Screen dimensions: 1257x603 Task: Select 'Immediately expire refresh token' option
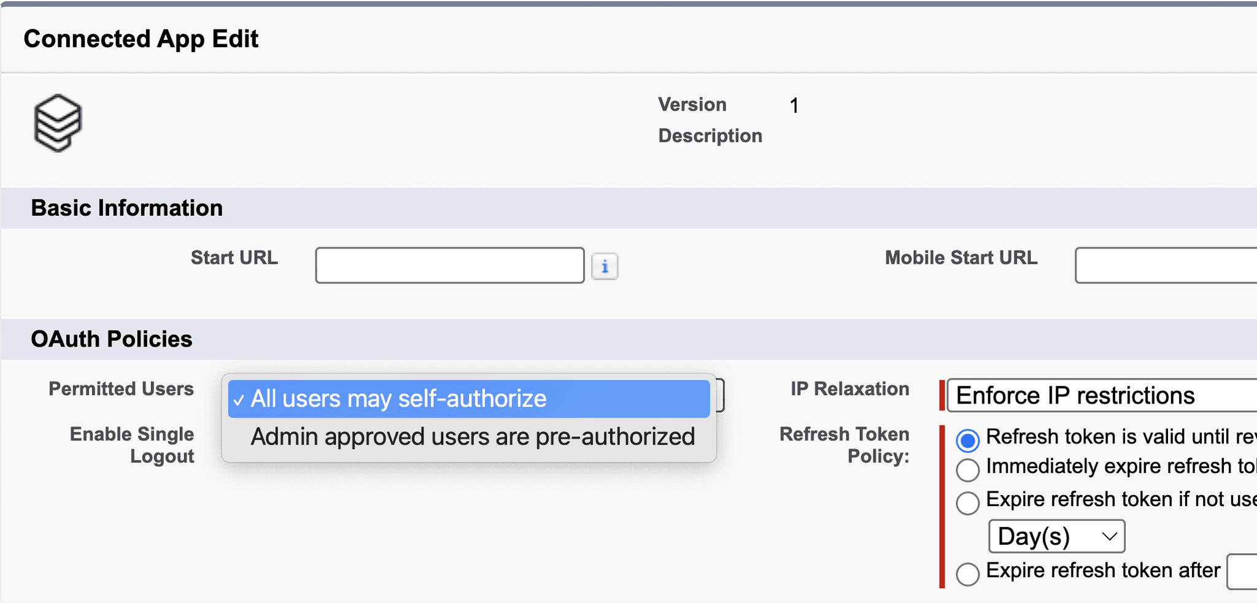(x=968, y=470)
